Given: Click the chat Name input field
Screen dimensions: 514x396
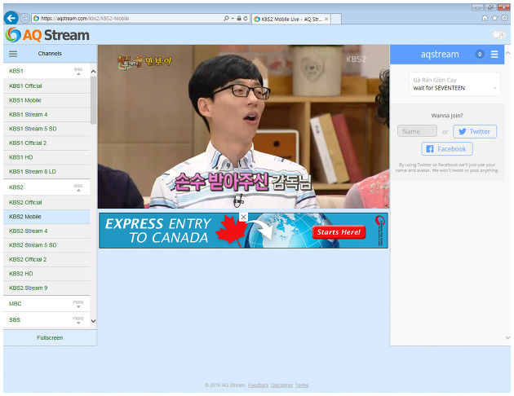Looking at the screenshot, I should (x=417, y=131).
